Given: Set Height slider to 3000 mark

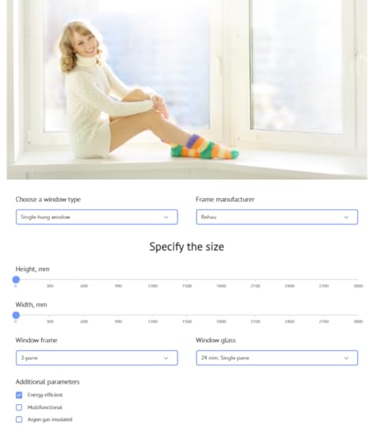Looking at the screenshot, I should [x=358, y=280].
